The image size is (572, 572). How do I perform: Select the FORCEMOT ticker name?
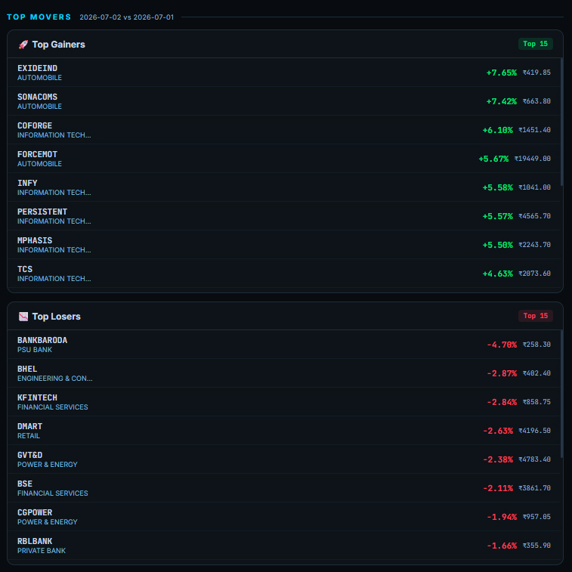click(37, 154)
